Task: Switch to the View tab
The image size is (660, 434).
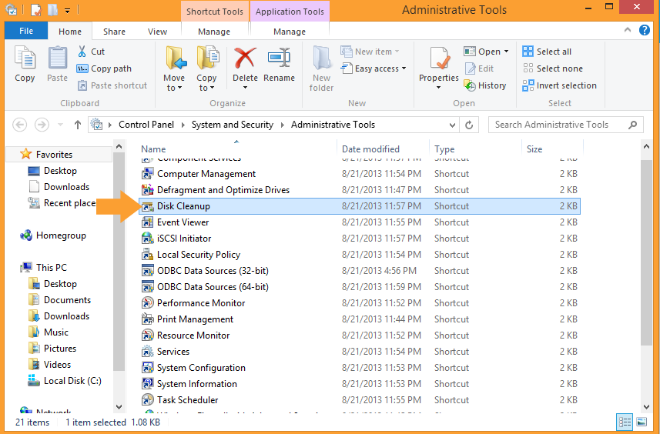Action: 157,32
